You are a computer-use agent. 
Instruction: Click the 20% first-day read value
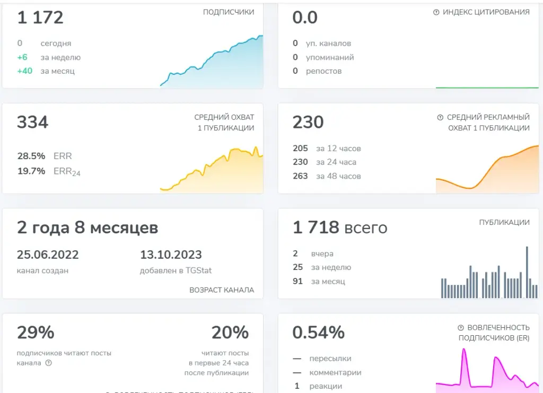tap(230, 333)
